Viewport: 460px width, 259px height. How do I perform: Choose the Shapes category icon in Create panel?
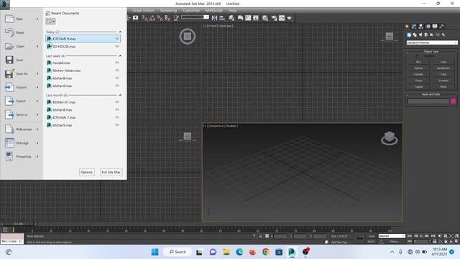(x=415, y=35)
